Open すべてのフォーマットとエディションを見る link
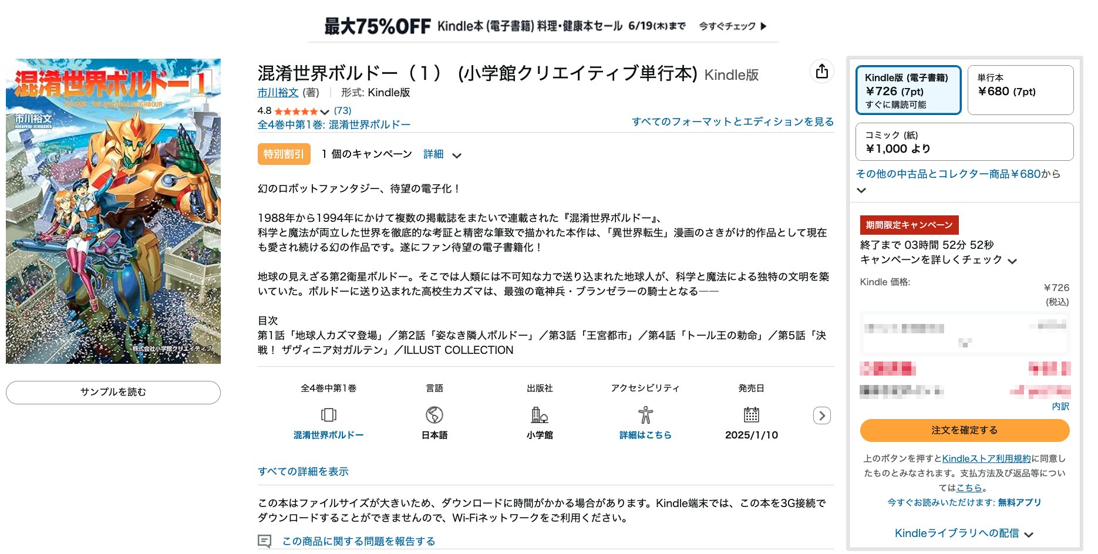Image resolution: width=1098 pixels, height=554 pixels. [x=733, y=121]
